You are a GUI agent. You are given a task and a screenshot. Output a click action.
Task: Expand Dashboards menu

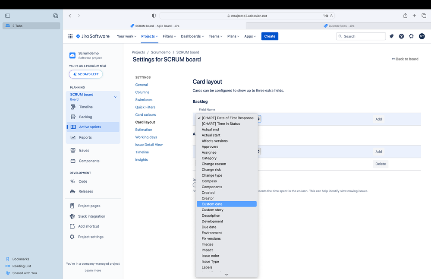(x=192, y=36)
